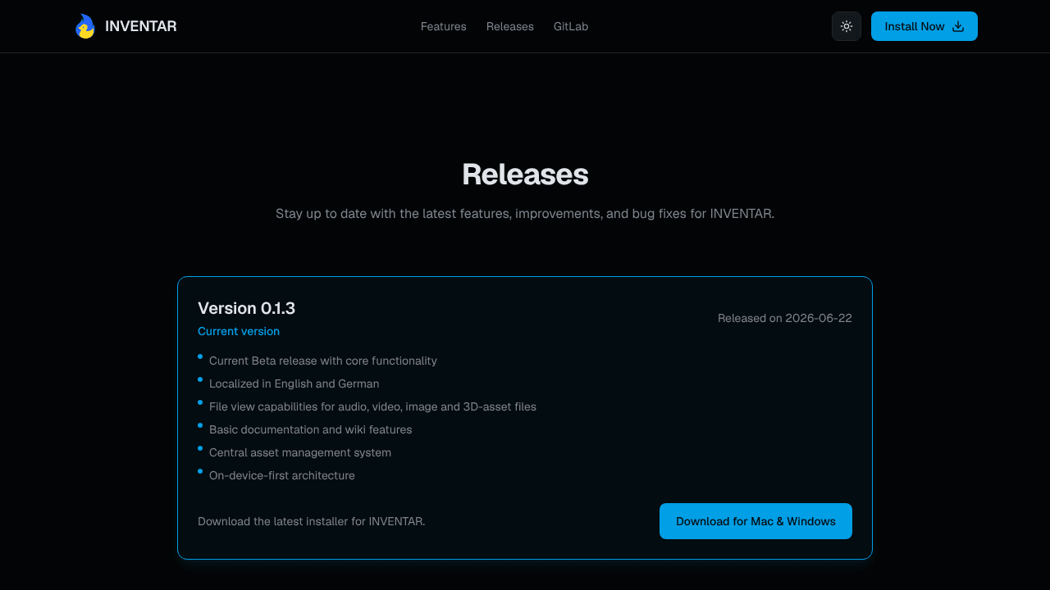Click the Releases page heading

[525, 175]
